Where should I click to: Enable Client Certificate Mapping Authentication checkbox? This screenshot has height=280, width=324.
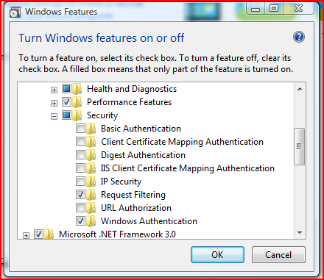pyautogui.click(x=80, y=142)
